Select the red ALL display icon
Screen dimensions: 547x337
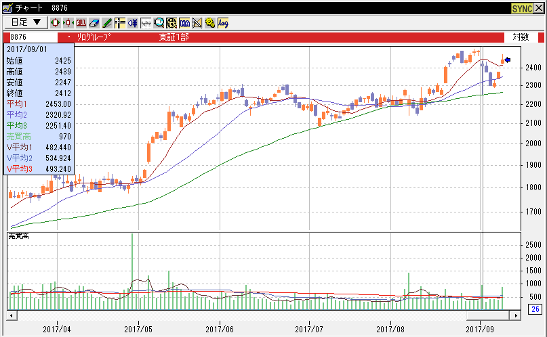[x=81, y=22]
